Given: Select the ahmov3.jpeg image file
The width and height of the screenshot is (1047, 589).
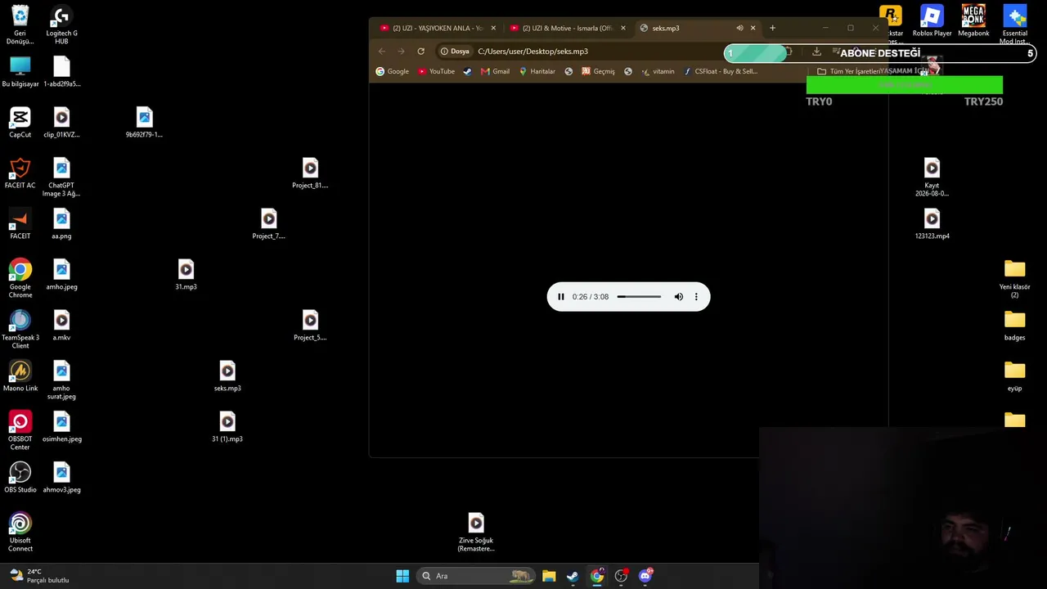Looking at the screenshot, I should click(61, 479).
